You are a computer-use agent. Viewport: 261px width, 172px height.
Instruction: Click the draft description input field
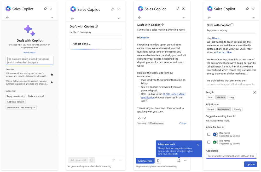[30, 60]
